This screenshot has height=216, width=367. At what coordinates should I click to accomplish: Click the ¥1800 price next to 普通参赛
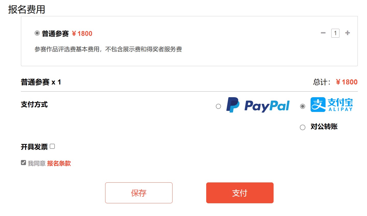click(82, 34)
